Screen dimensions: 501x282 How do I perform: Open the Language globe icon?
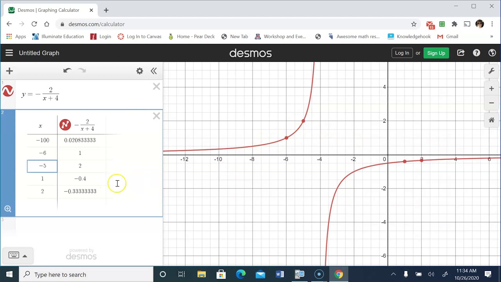tap(492, 53)
